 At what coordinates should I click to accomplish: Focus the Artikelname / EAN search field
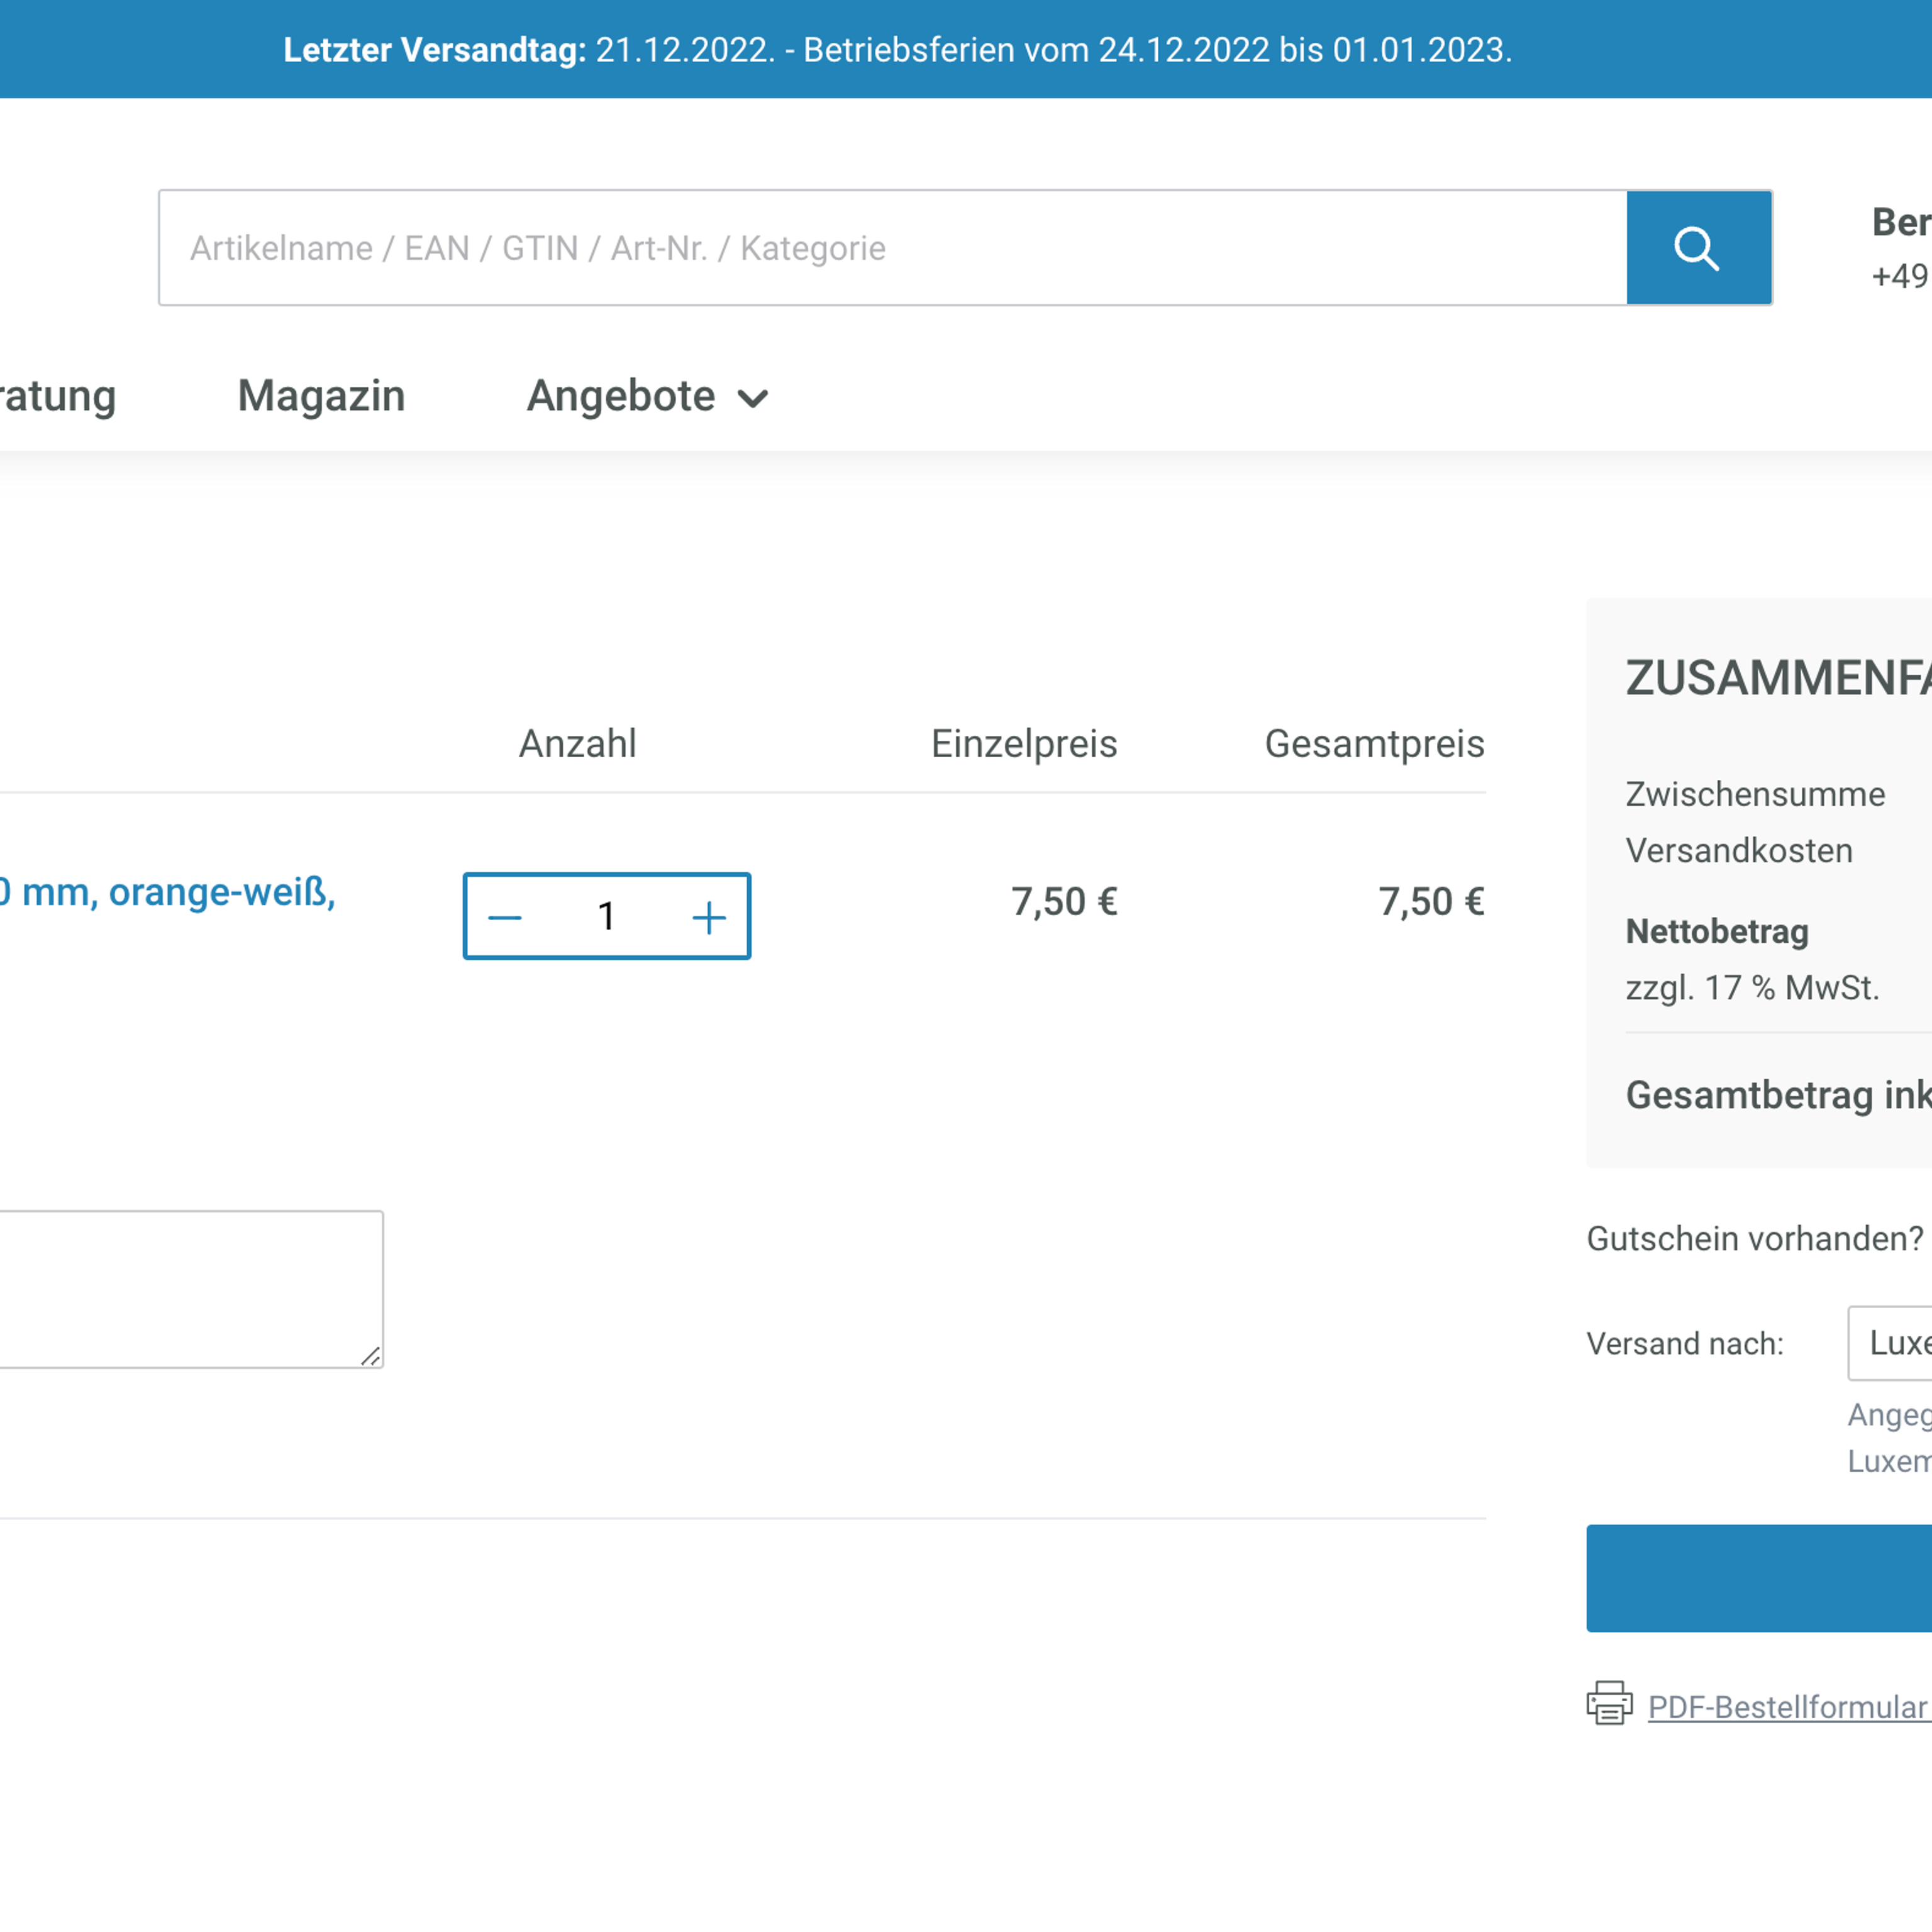[x=890, y=248]
